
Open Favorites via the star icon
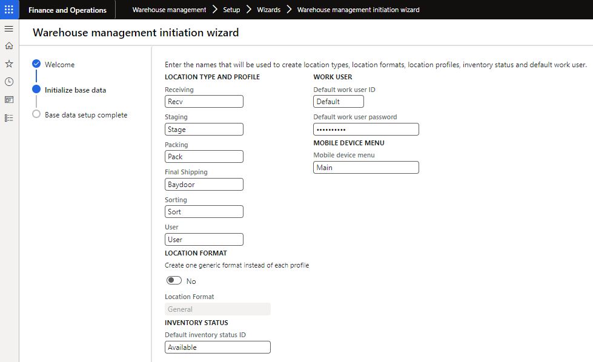8,64
